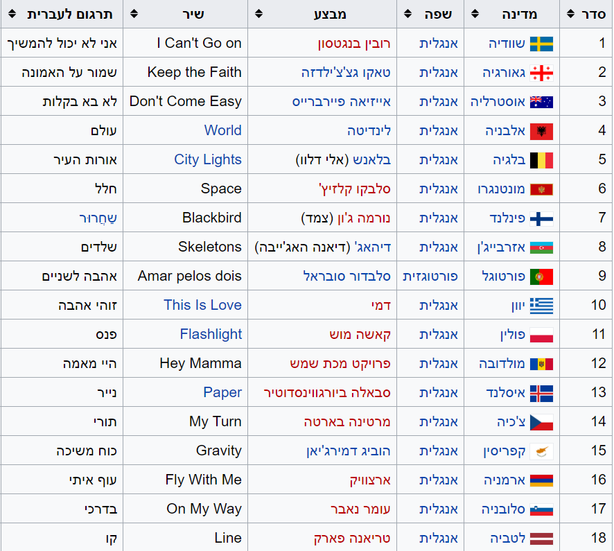The height and width of the screenshot is (551, 614).
Task: Click the Iceland flag icon
Action: coord(541,393)
